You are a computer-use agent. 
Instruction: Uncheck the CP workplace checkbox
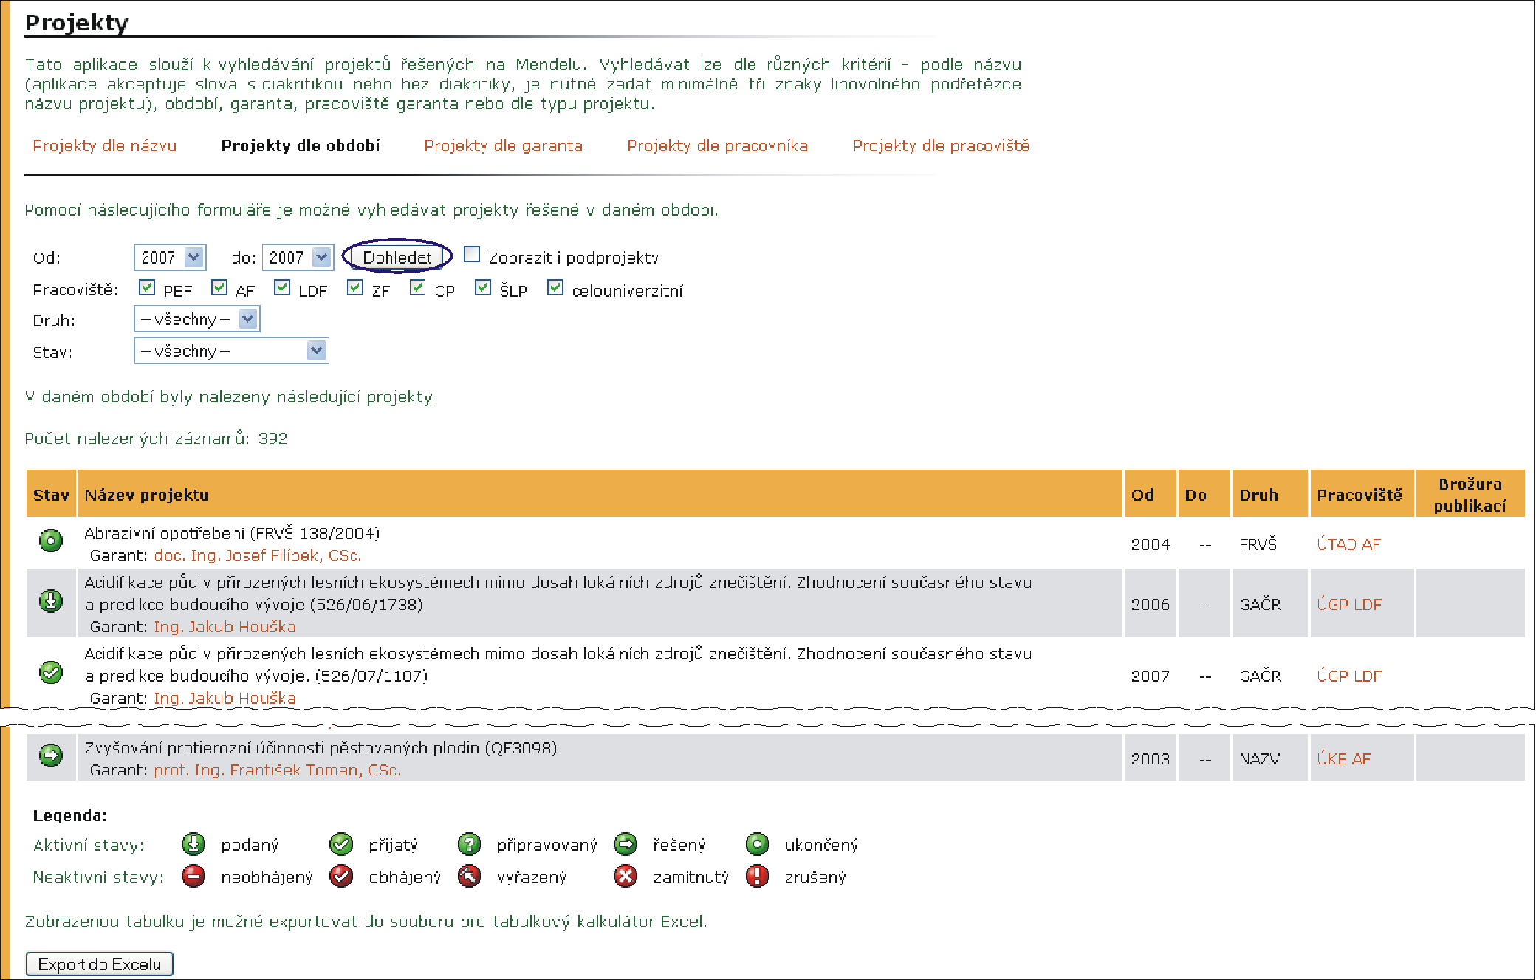[x=418, y=287]
